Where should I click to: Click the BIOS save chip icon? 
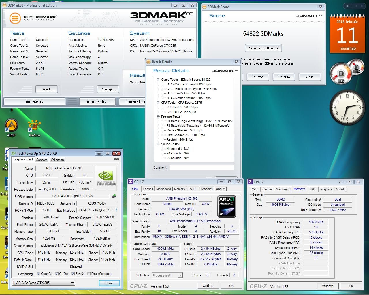[114, 196]
